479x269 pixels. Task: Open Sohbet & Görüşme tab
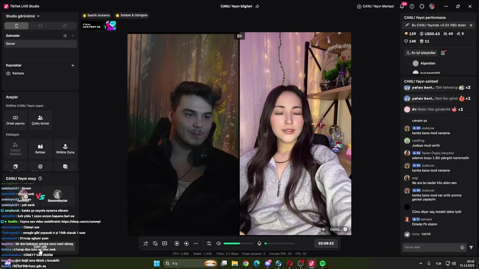[x=131, y=15]
